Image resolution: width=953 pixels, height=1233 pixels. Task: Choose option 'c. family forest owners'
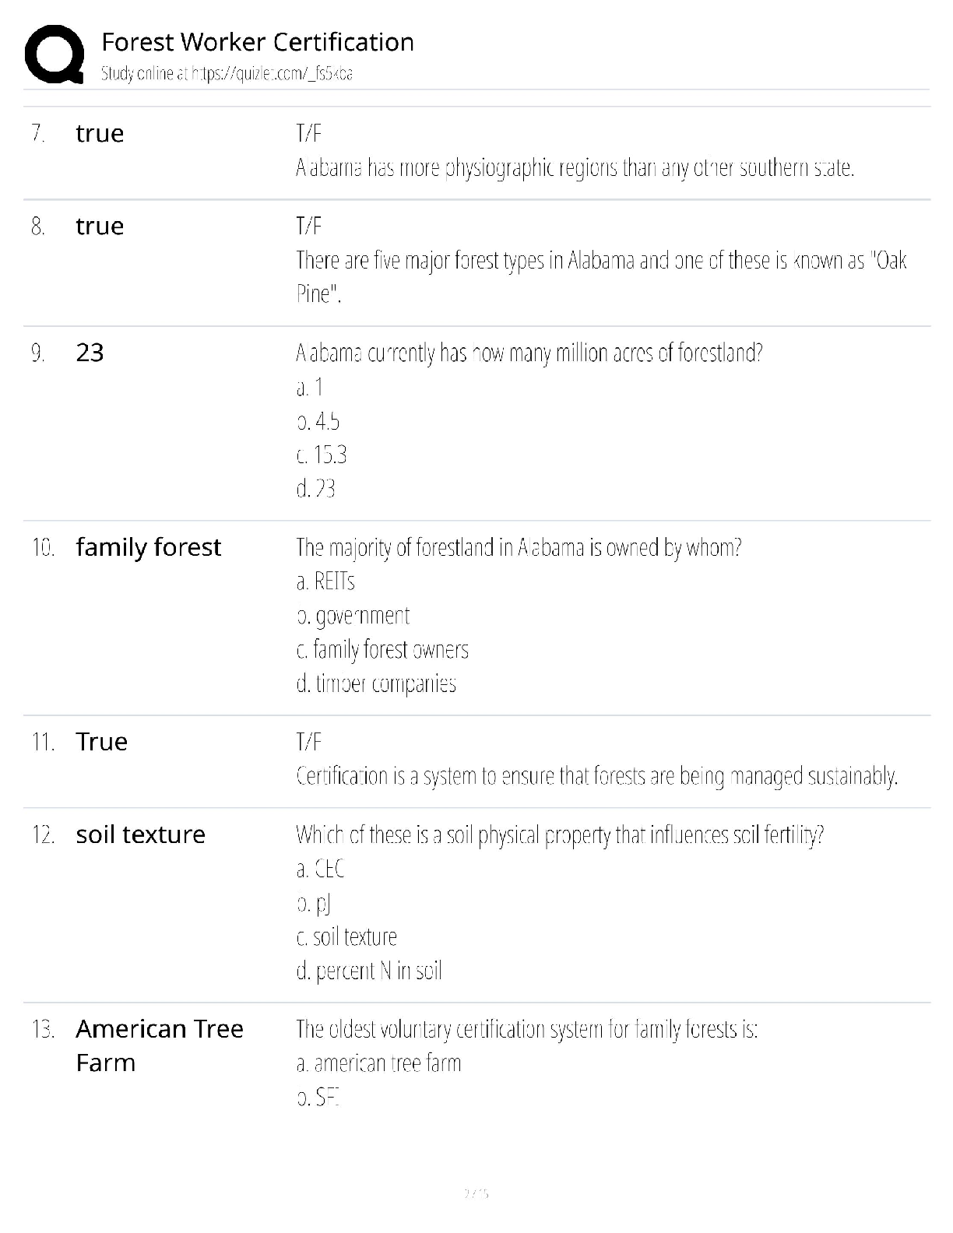tap(382, 649)
